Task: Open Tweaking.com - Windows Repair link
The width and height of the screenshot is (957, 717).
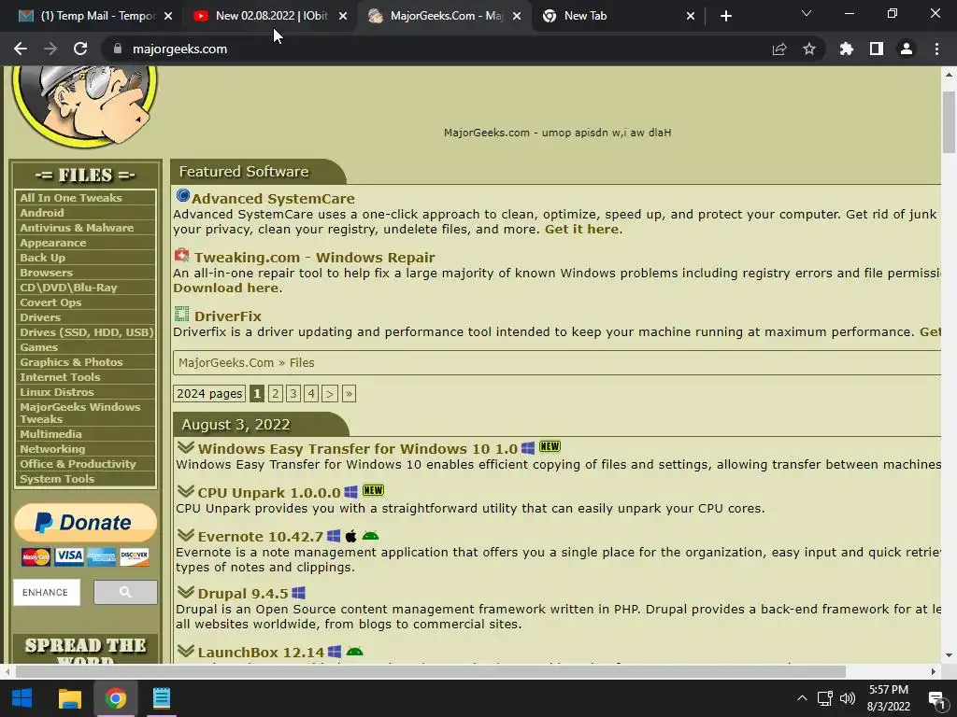Action: click(314, 258)
